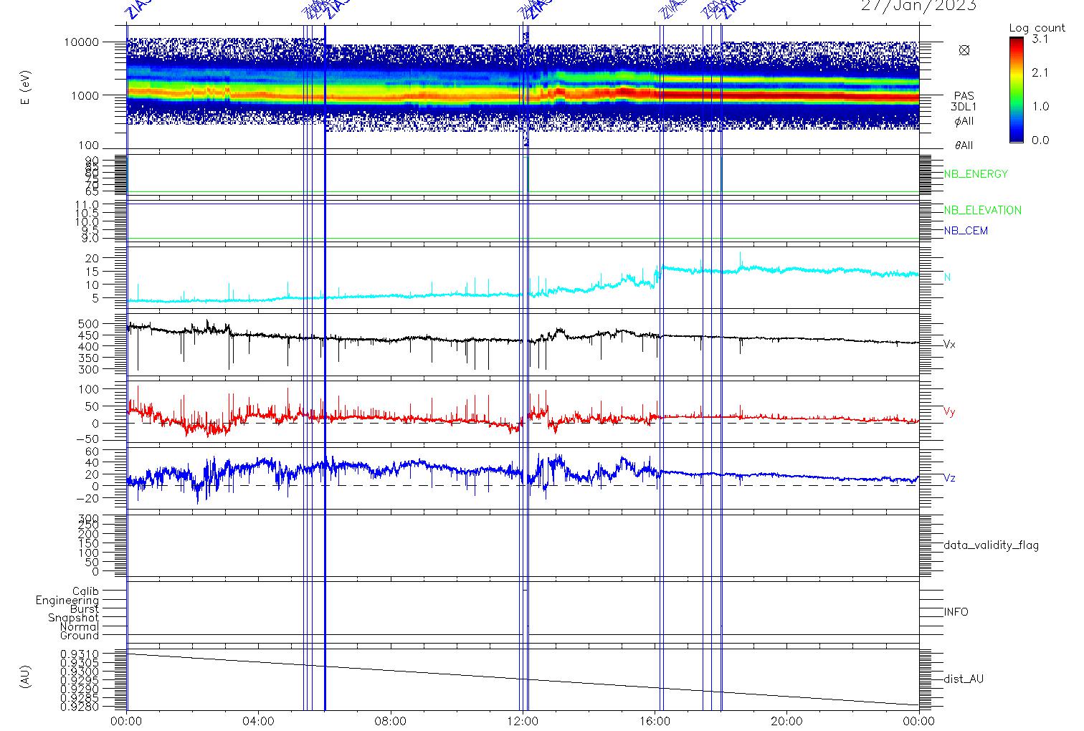Click the 500 tick on Vx axis
This screenshot has height=731, width=1084.
[88, 324]
